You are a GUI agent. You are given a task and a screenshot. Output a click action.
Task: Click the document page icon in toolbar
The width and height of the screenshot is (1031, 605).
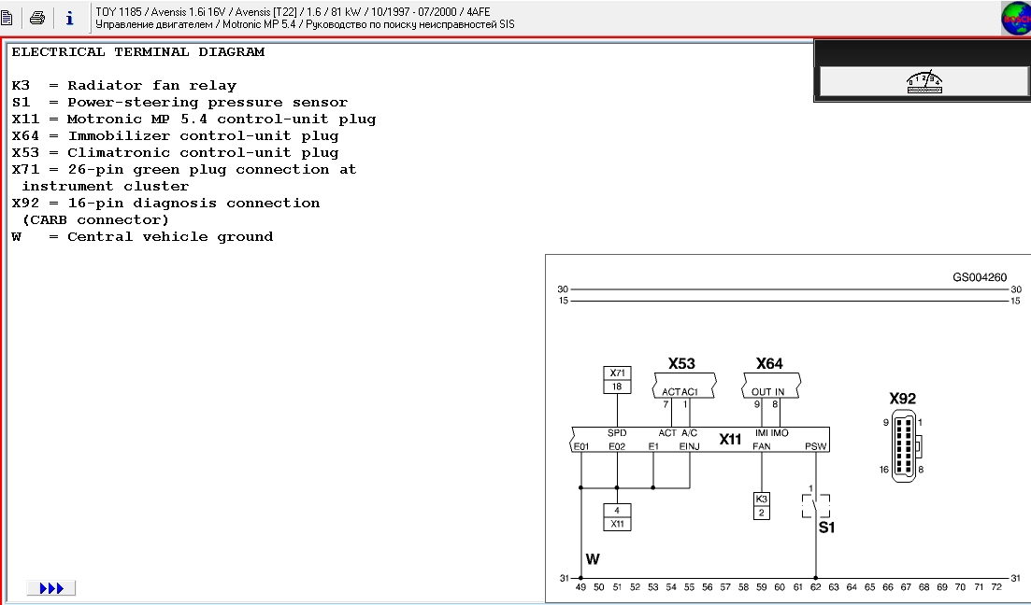pyautogui.click(x=7, y=18)
